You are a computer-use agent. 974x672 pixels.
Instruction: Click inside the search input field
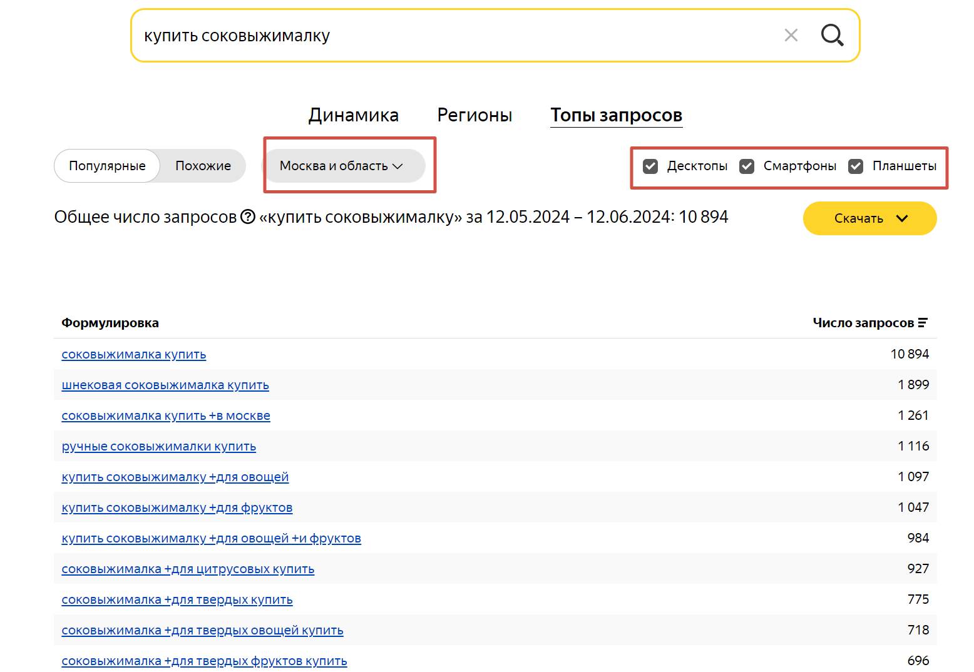pos(438,35)
